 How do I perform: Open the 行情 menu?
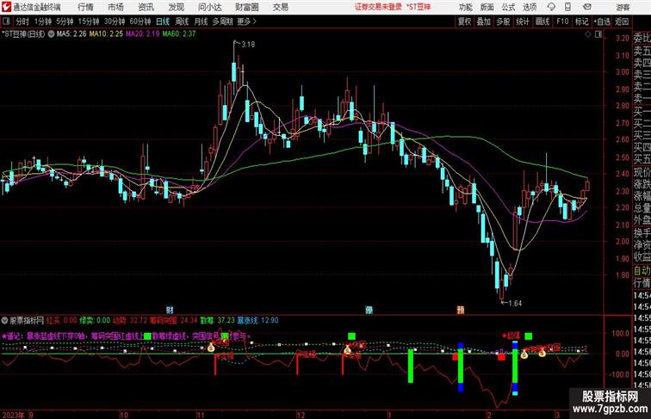85,7
